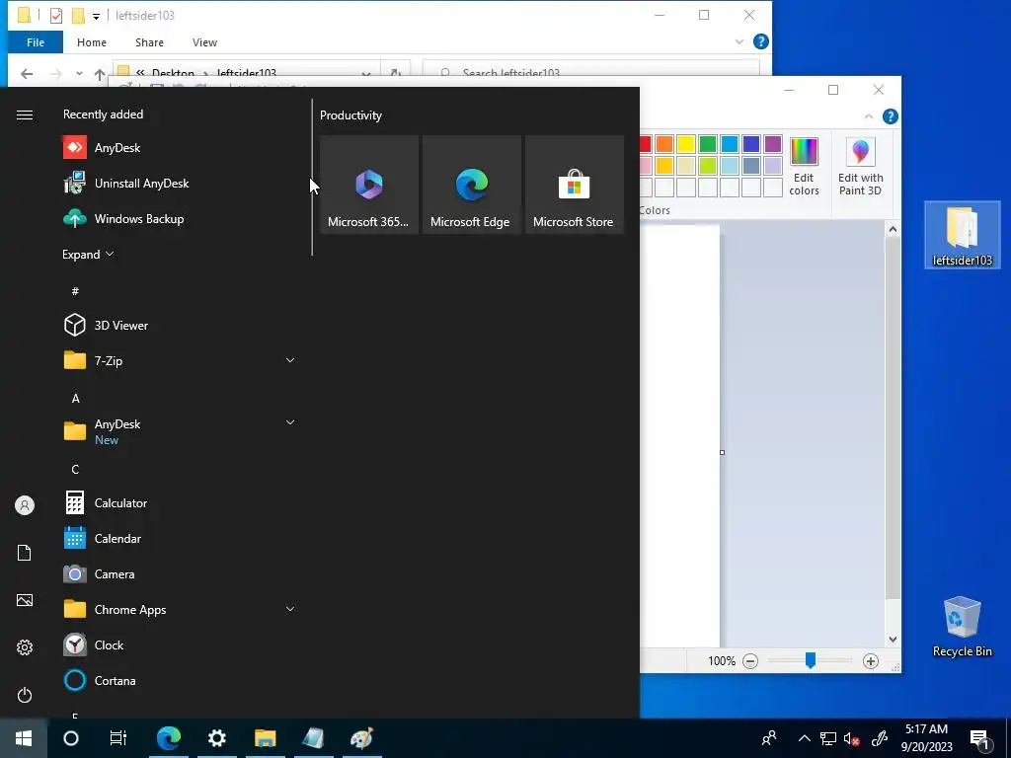1011x758 pixels.
Task: Select green color swatch in Paint
Action: [707, 144]
